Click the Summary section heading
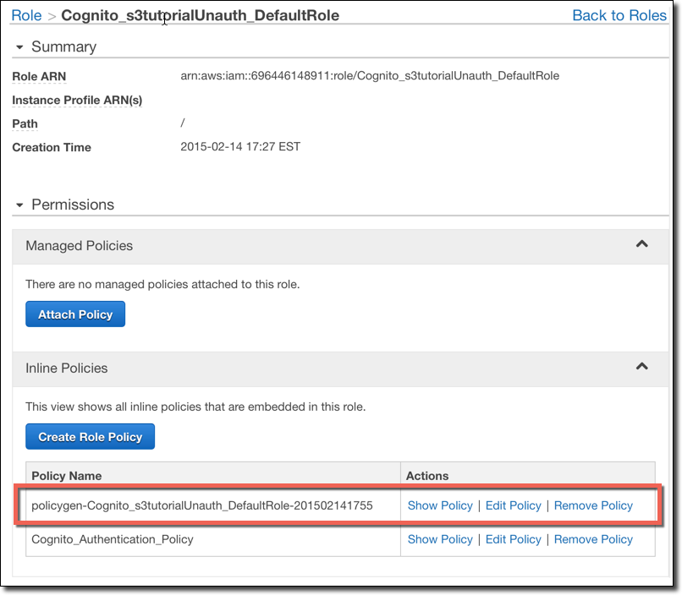Image resolution: width=682 pixels, height=595 pixels. (64, 46)
